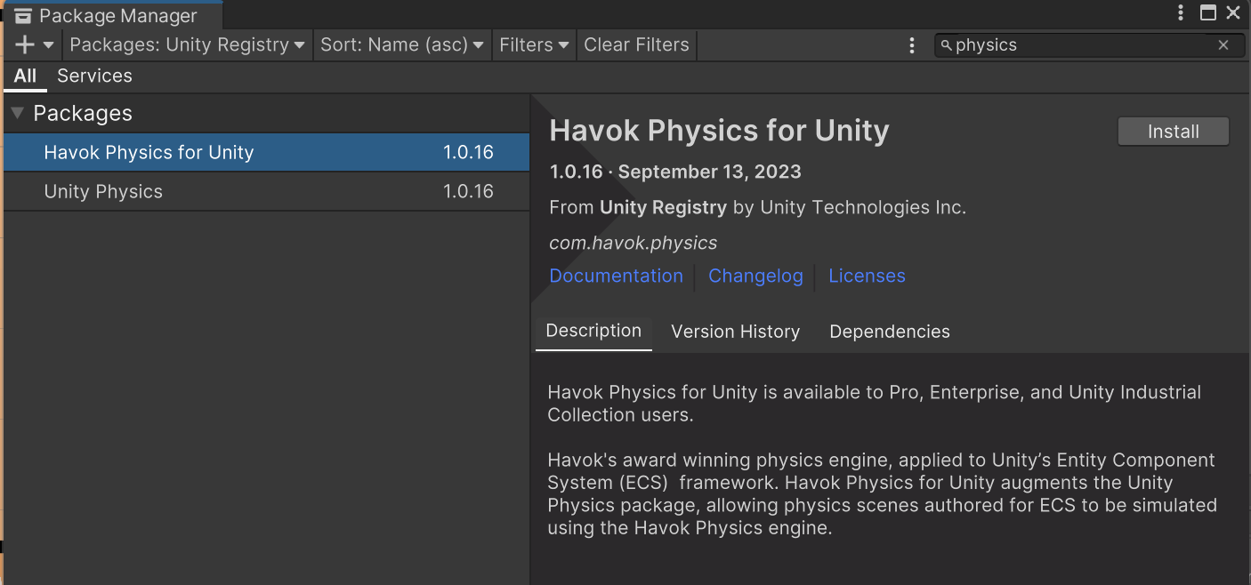Image resolution: width=1251 pixels, height=585 pixels.
Task: Select the Description tab
Action: (593, 332)
